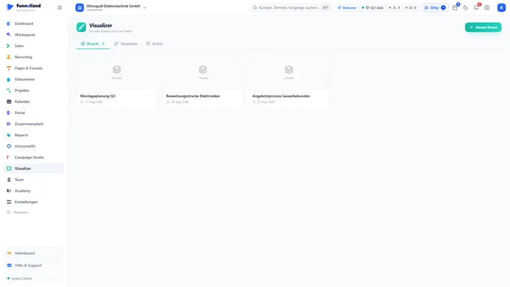Click the Outcome indicator in top bar

point(347,7)
